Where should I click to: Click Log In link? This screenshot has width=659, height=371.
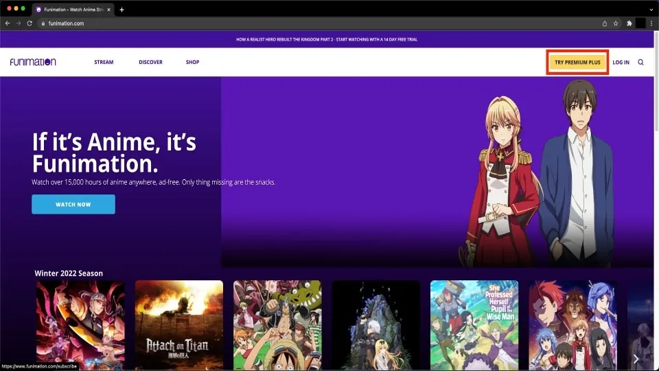click(x=621, y=63)
